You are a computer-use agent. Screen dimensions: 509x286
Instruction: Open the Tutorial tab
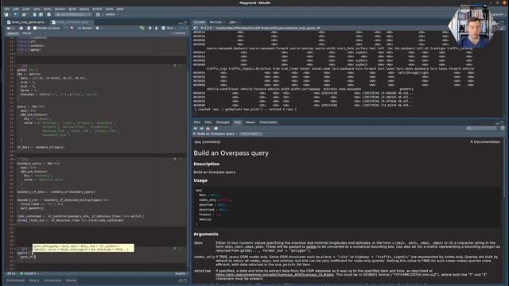[71, 280]
